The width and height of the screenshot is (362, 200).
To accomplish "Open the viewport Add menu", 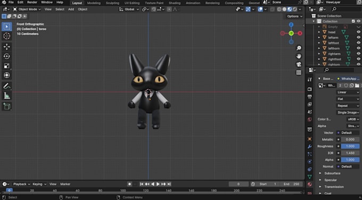I will click(x=71, y=9).
